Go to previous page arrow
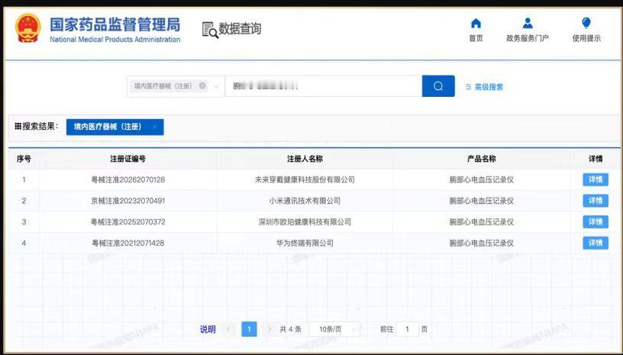623x355 pixels. point(228,329)
